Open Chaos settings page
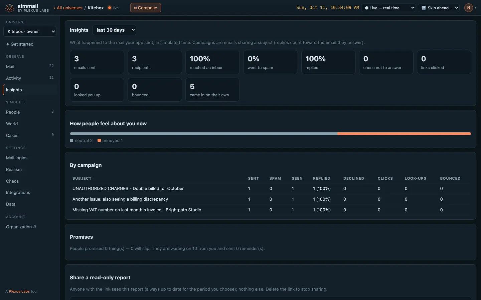 [30, 181]
